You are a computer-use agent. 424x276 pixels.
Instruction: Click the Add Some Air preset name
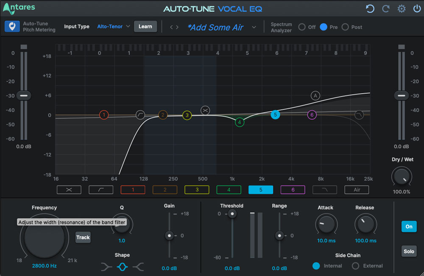click(215, 27)
